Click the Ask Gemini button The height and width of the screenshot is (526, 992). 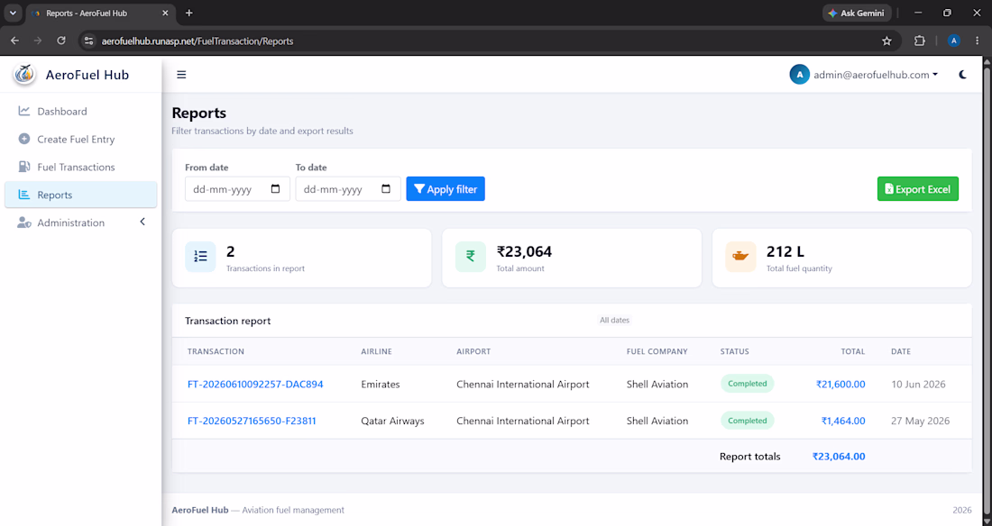858,13
